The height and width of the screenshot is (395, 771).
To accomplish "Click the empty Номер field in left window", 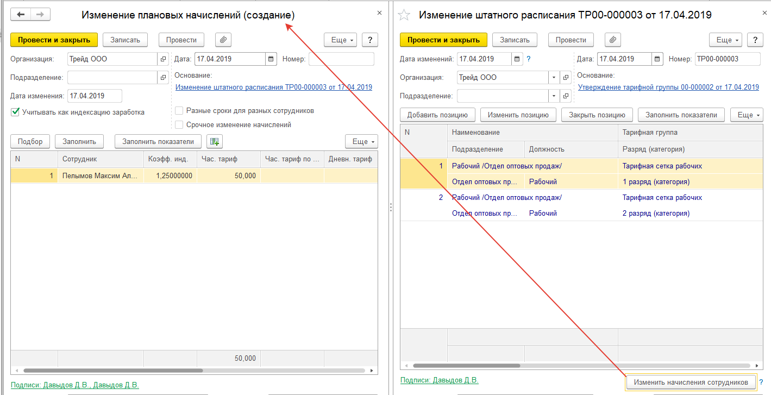I will 341,59.
